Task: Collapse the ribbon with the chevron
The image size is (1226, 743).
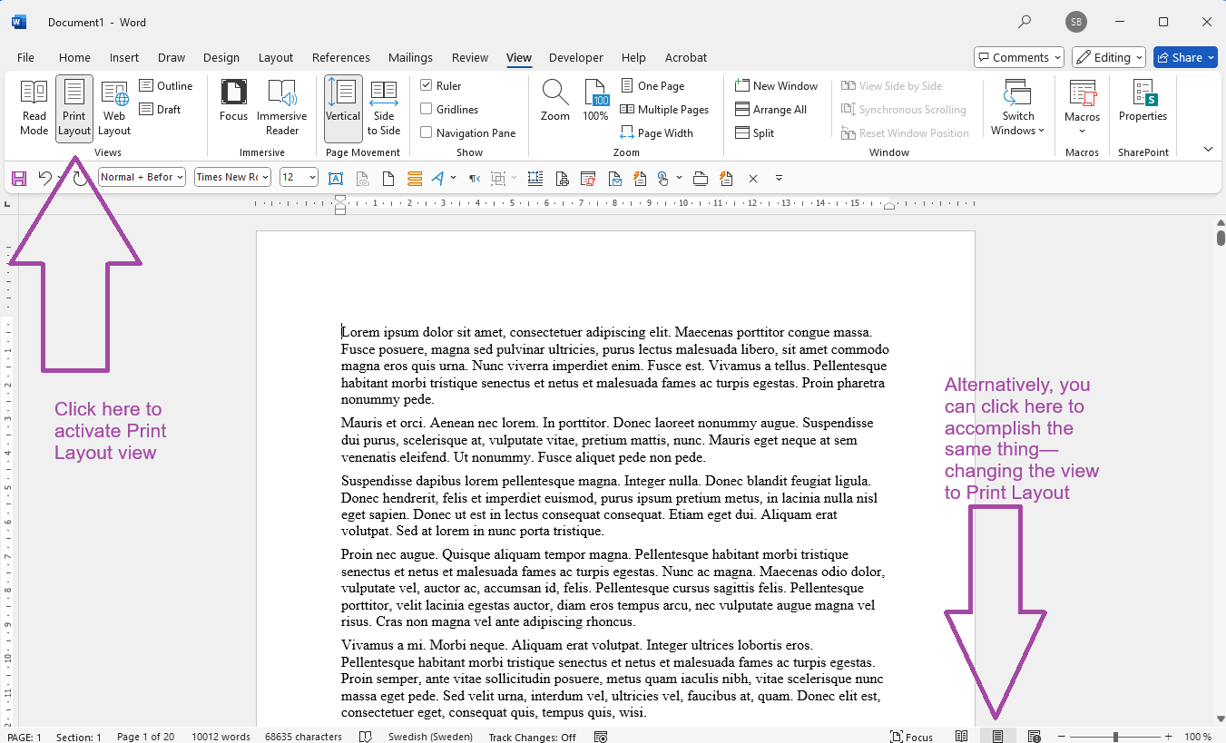Action: coord(1208,149)
